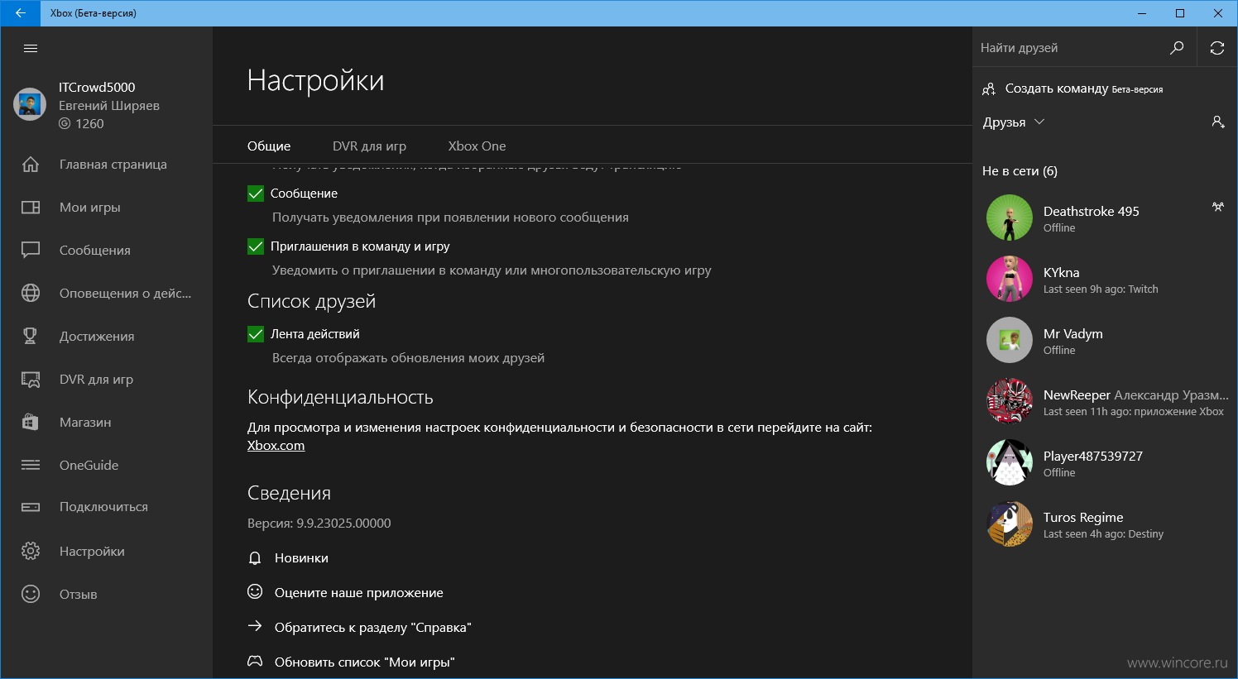The width and height of the screenshot is (1238, 679).
Task: Select Player487539727 in friends list
Action: 1106,463
